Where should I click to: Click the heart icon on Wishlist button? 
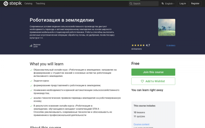tap(142, 81)
